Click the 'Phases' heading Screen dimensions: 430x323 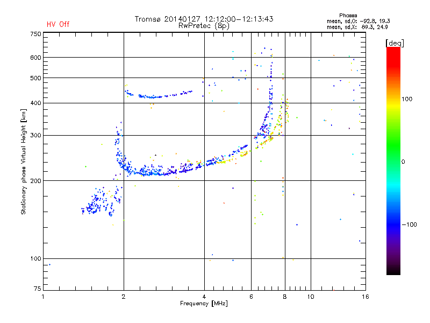pos(348,16)
